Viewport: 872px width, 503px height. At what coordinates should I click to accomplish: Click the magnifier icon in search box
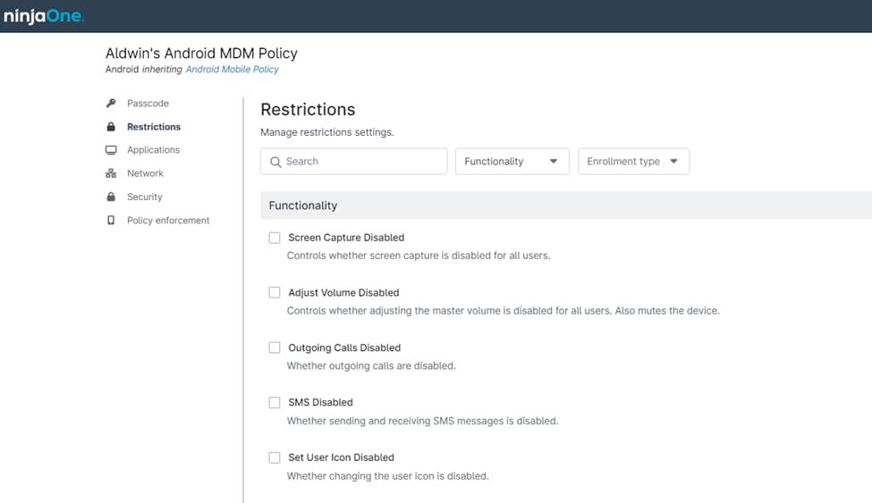pyautogui.click(x=275, y=162)
